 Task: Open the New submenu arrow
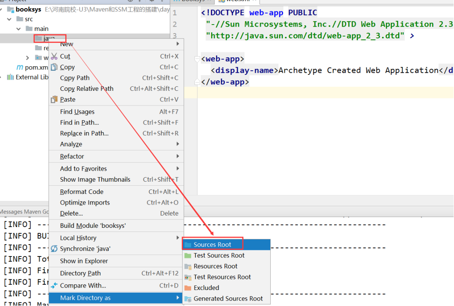point(178,44)
